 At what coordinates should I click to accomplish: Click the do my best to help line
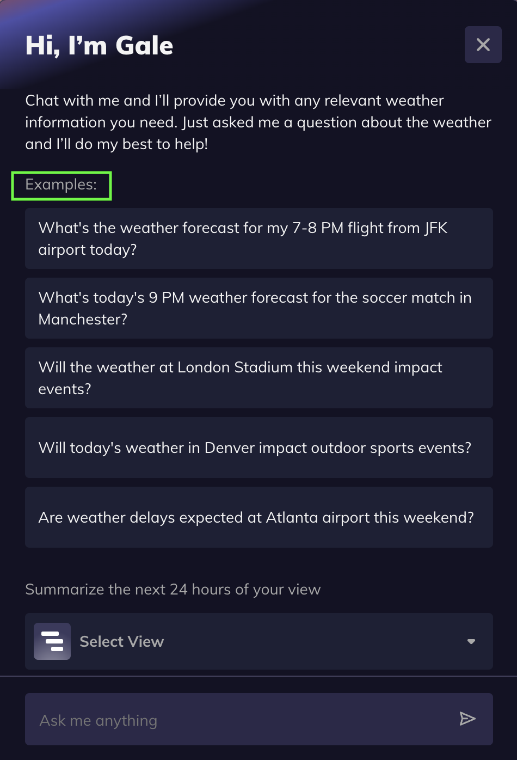[x=116, y=144]
